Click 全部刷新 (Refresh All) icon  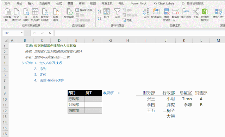click(69, 12)
